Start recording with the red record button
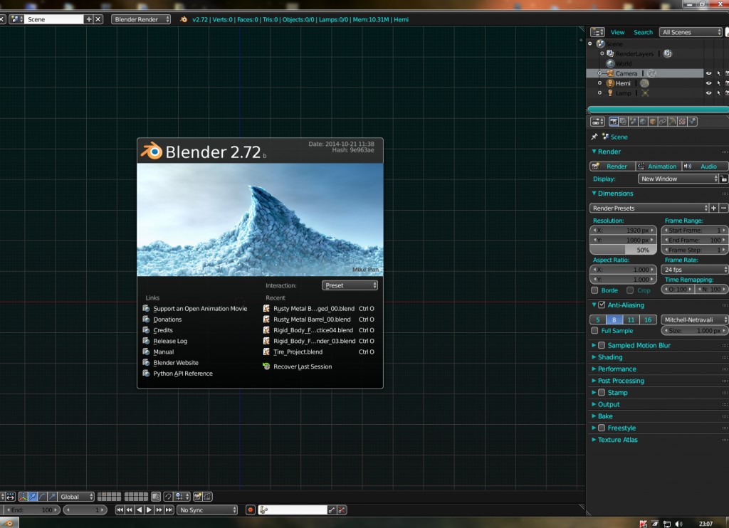Screen dimensions: 729x528 pyautogui.click(x=249, y=509)
